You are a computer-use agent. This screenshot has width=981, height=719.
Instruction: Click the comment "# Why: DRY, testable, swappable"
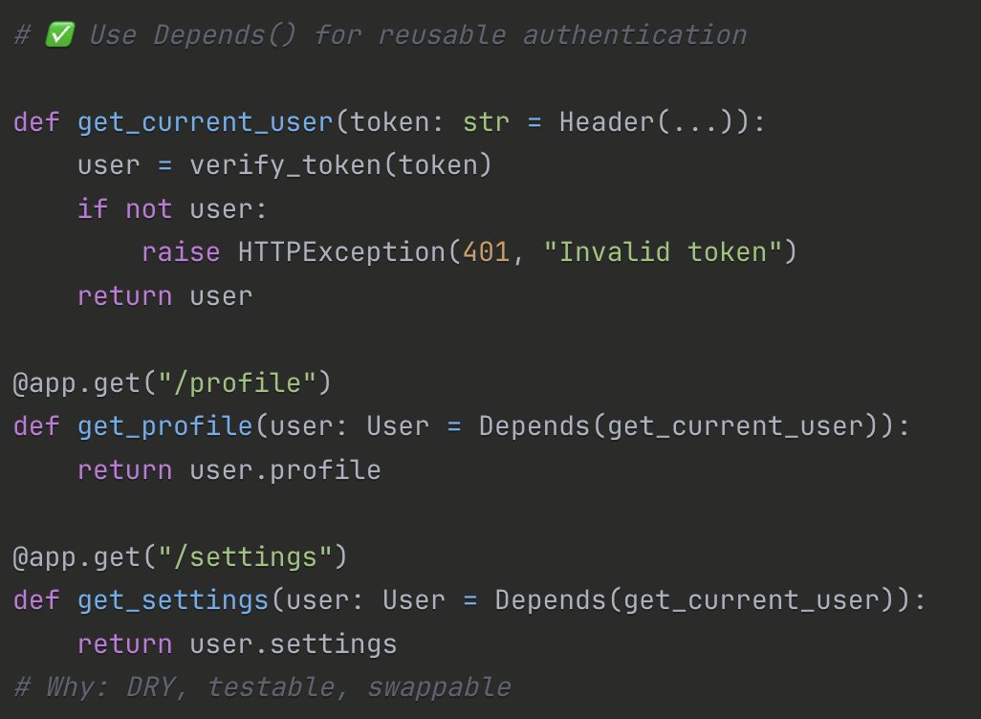(263, 687)
